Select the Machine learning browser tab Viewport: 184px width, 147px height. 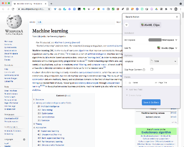(29, 4)
